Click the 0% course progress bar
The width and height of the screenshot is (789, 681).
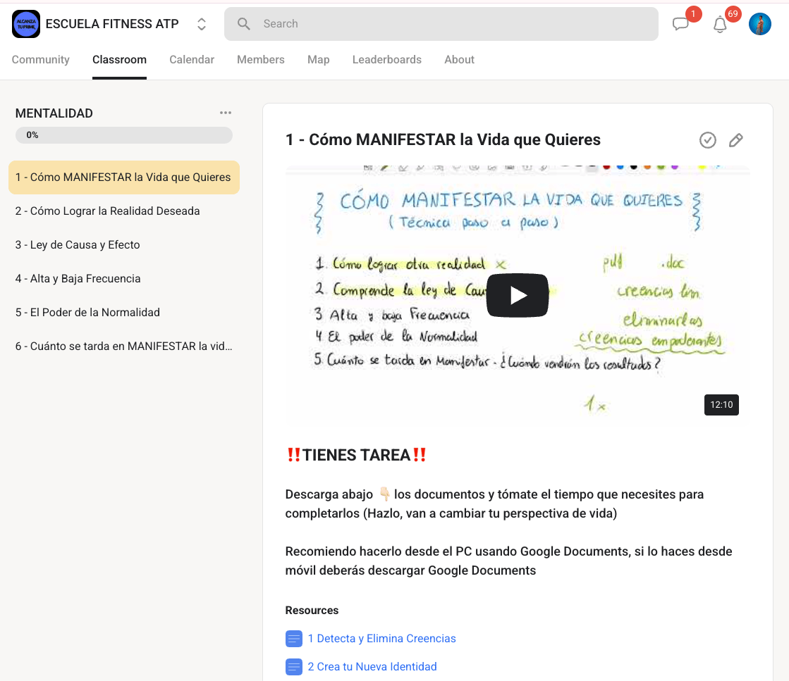click(x=124, y=135)
